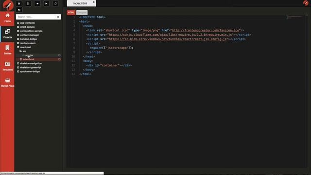Expand the chart-sample project
This screenshot has width=311, height=175.
tap(18, 27)
